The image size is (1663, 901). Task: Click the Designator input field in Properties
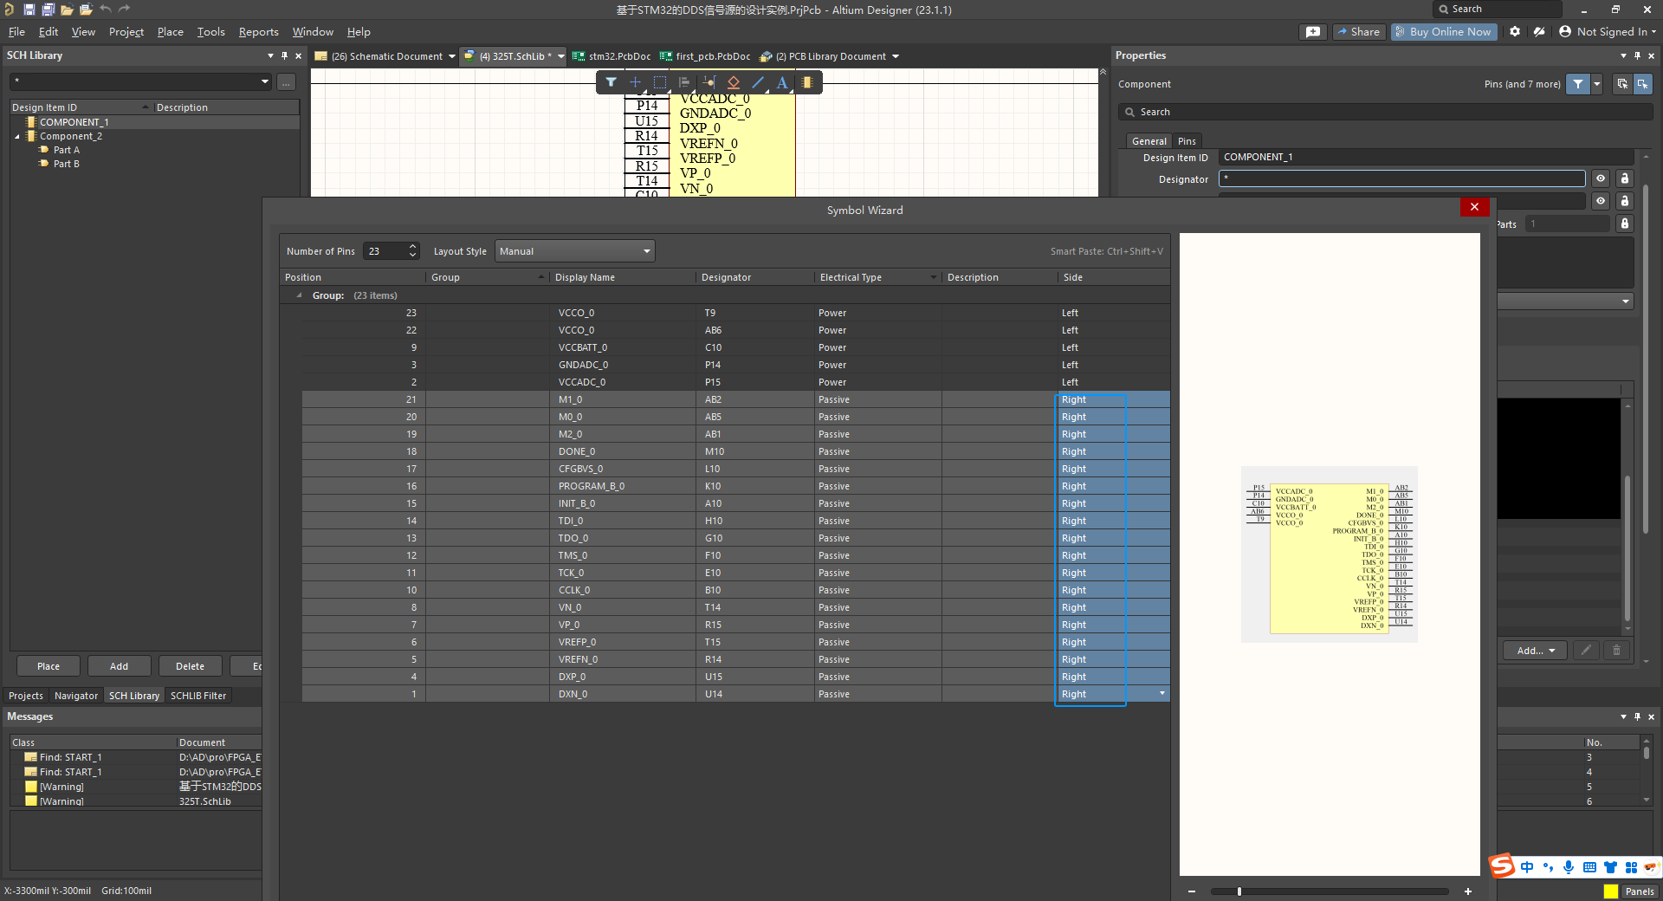coord(1402,178)
